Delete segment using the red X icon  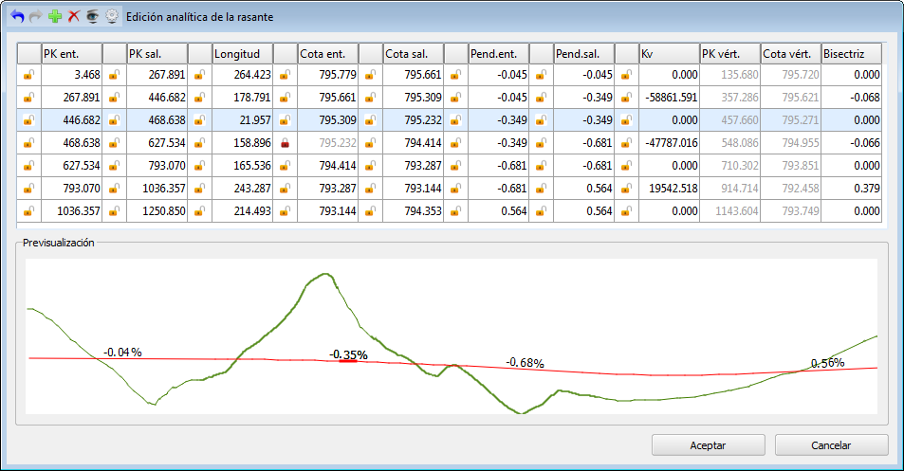(74, 17)
